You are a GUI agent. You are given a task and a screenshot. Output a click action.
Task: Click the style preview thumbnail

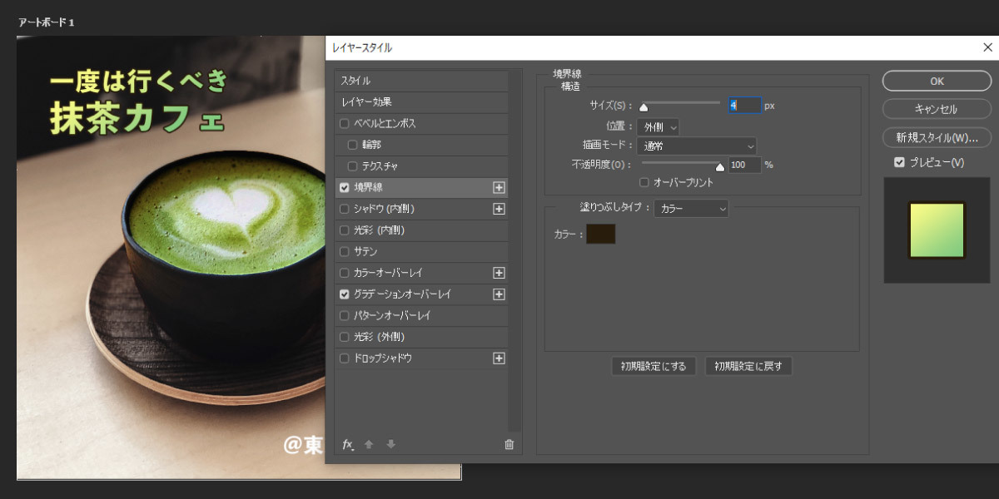937,230
